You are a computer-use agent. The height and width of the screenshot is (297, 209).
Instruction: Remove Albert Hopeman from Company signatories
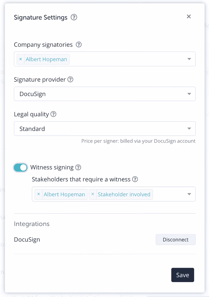(x=21, y=59)
